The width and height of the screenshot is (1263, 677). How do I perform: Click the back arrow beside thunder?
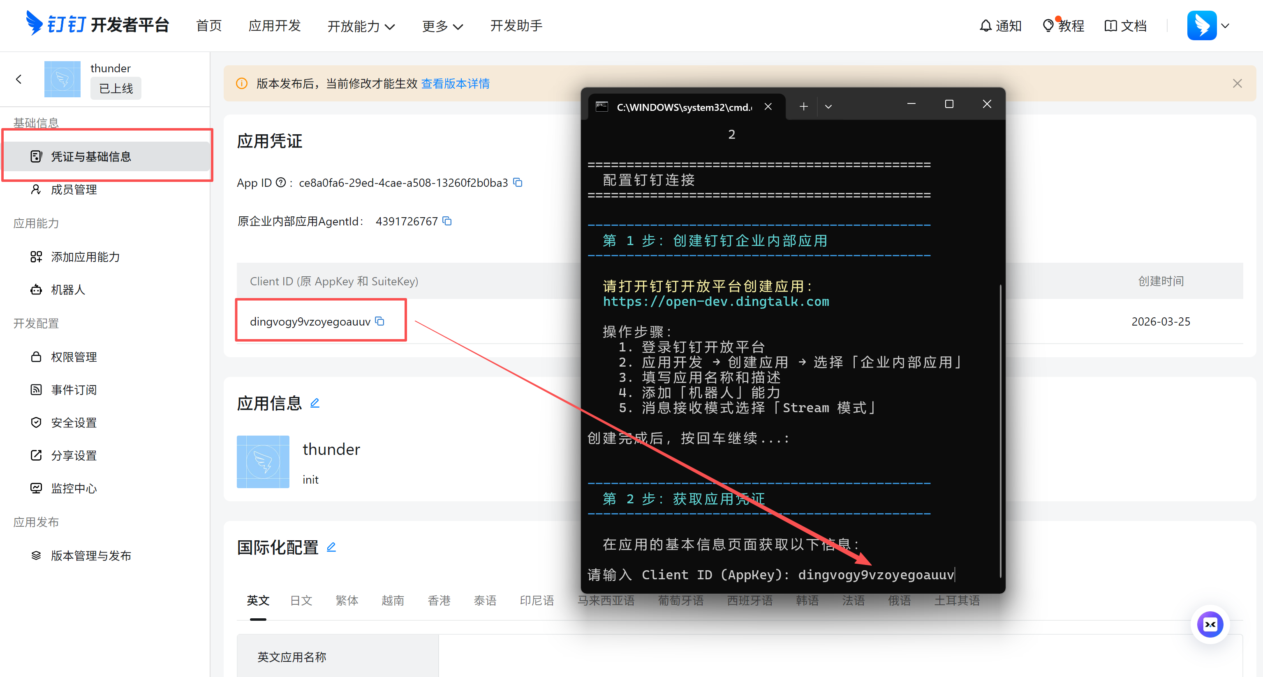coord(19,79)
